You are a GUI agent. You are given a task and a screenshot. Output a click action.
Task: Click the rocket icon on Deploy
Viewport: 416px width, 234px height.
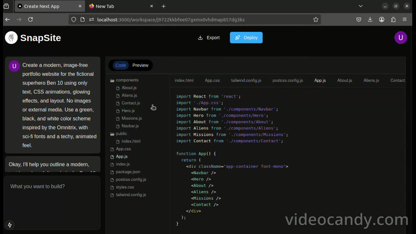(238, 38)
